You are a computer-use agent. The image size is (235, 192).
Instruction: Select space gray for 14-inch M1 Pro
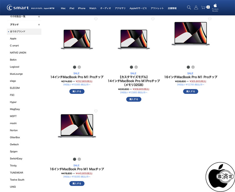[75, 67]
